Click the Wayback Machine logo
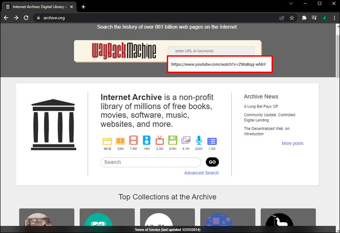This screenshot has height=233, width=340. pos(124,51)
